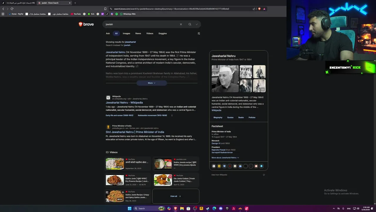Select the All tab
Viewport: 376px width, 212px height.
(116, 34)
